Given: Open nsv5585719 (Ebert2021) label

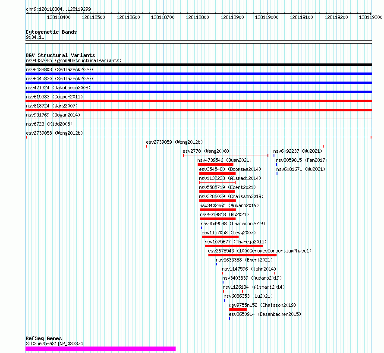Looking at the screenshot, I should pyautogui.click(x=227, y=187).
